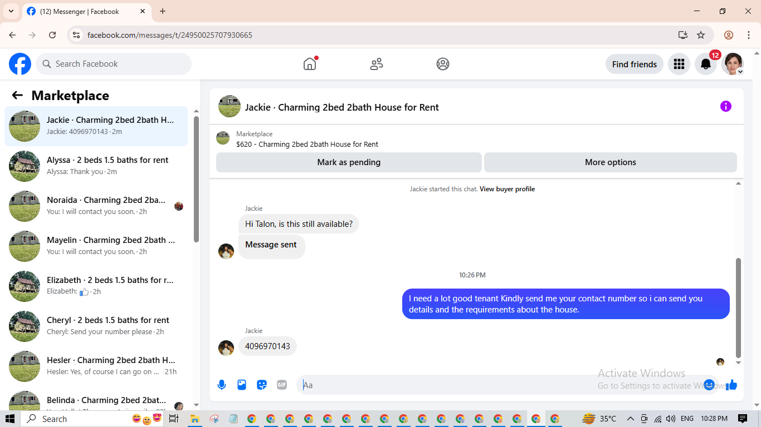
Task: Go back using the Marketplace arrow
Action: pos(17,96)
